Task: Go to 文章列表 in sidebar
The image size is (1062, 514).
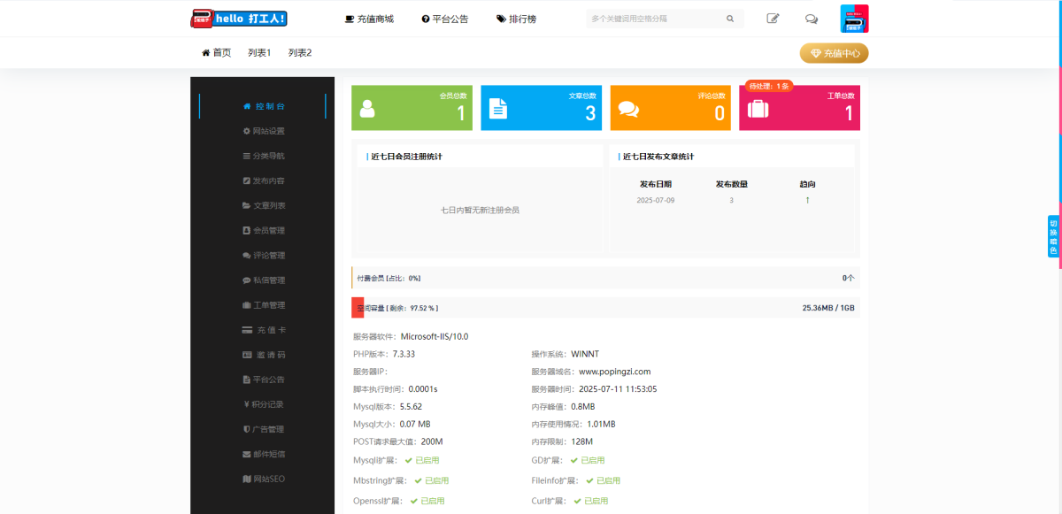Action: (264, 205)
